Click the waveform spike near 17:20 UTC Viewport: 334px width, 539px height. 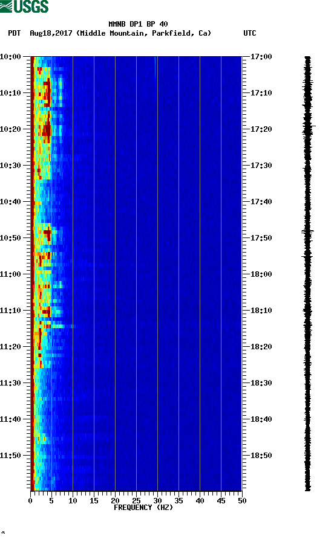click(x=309, y=126)
